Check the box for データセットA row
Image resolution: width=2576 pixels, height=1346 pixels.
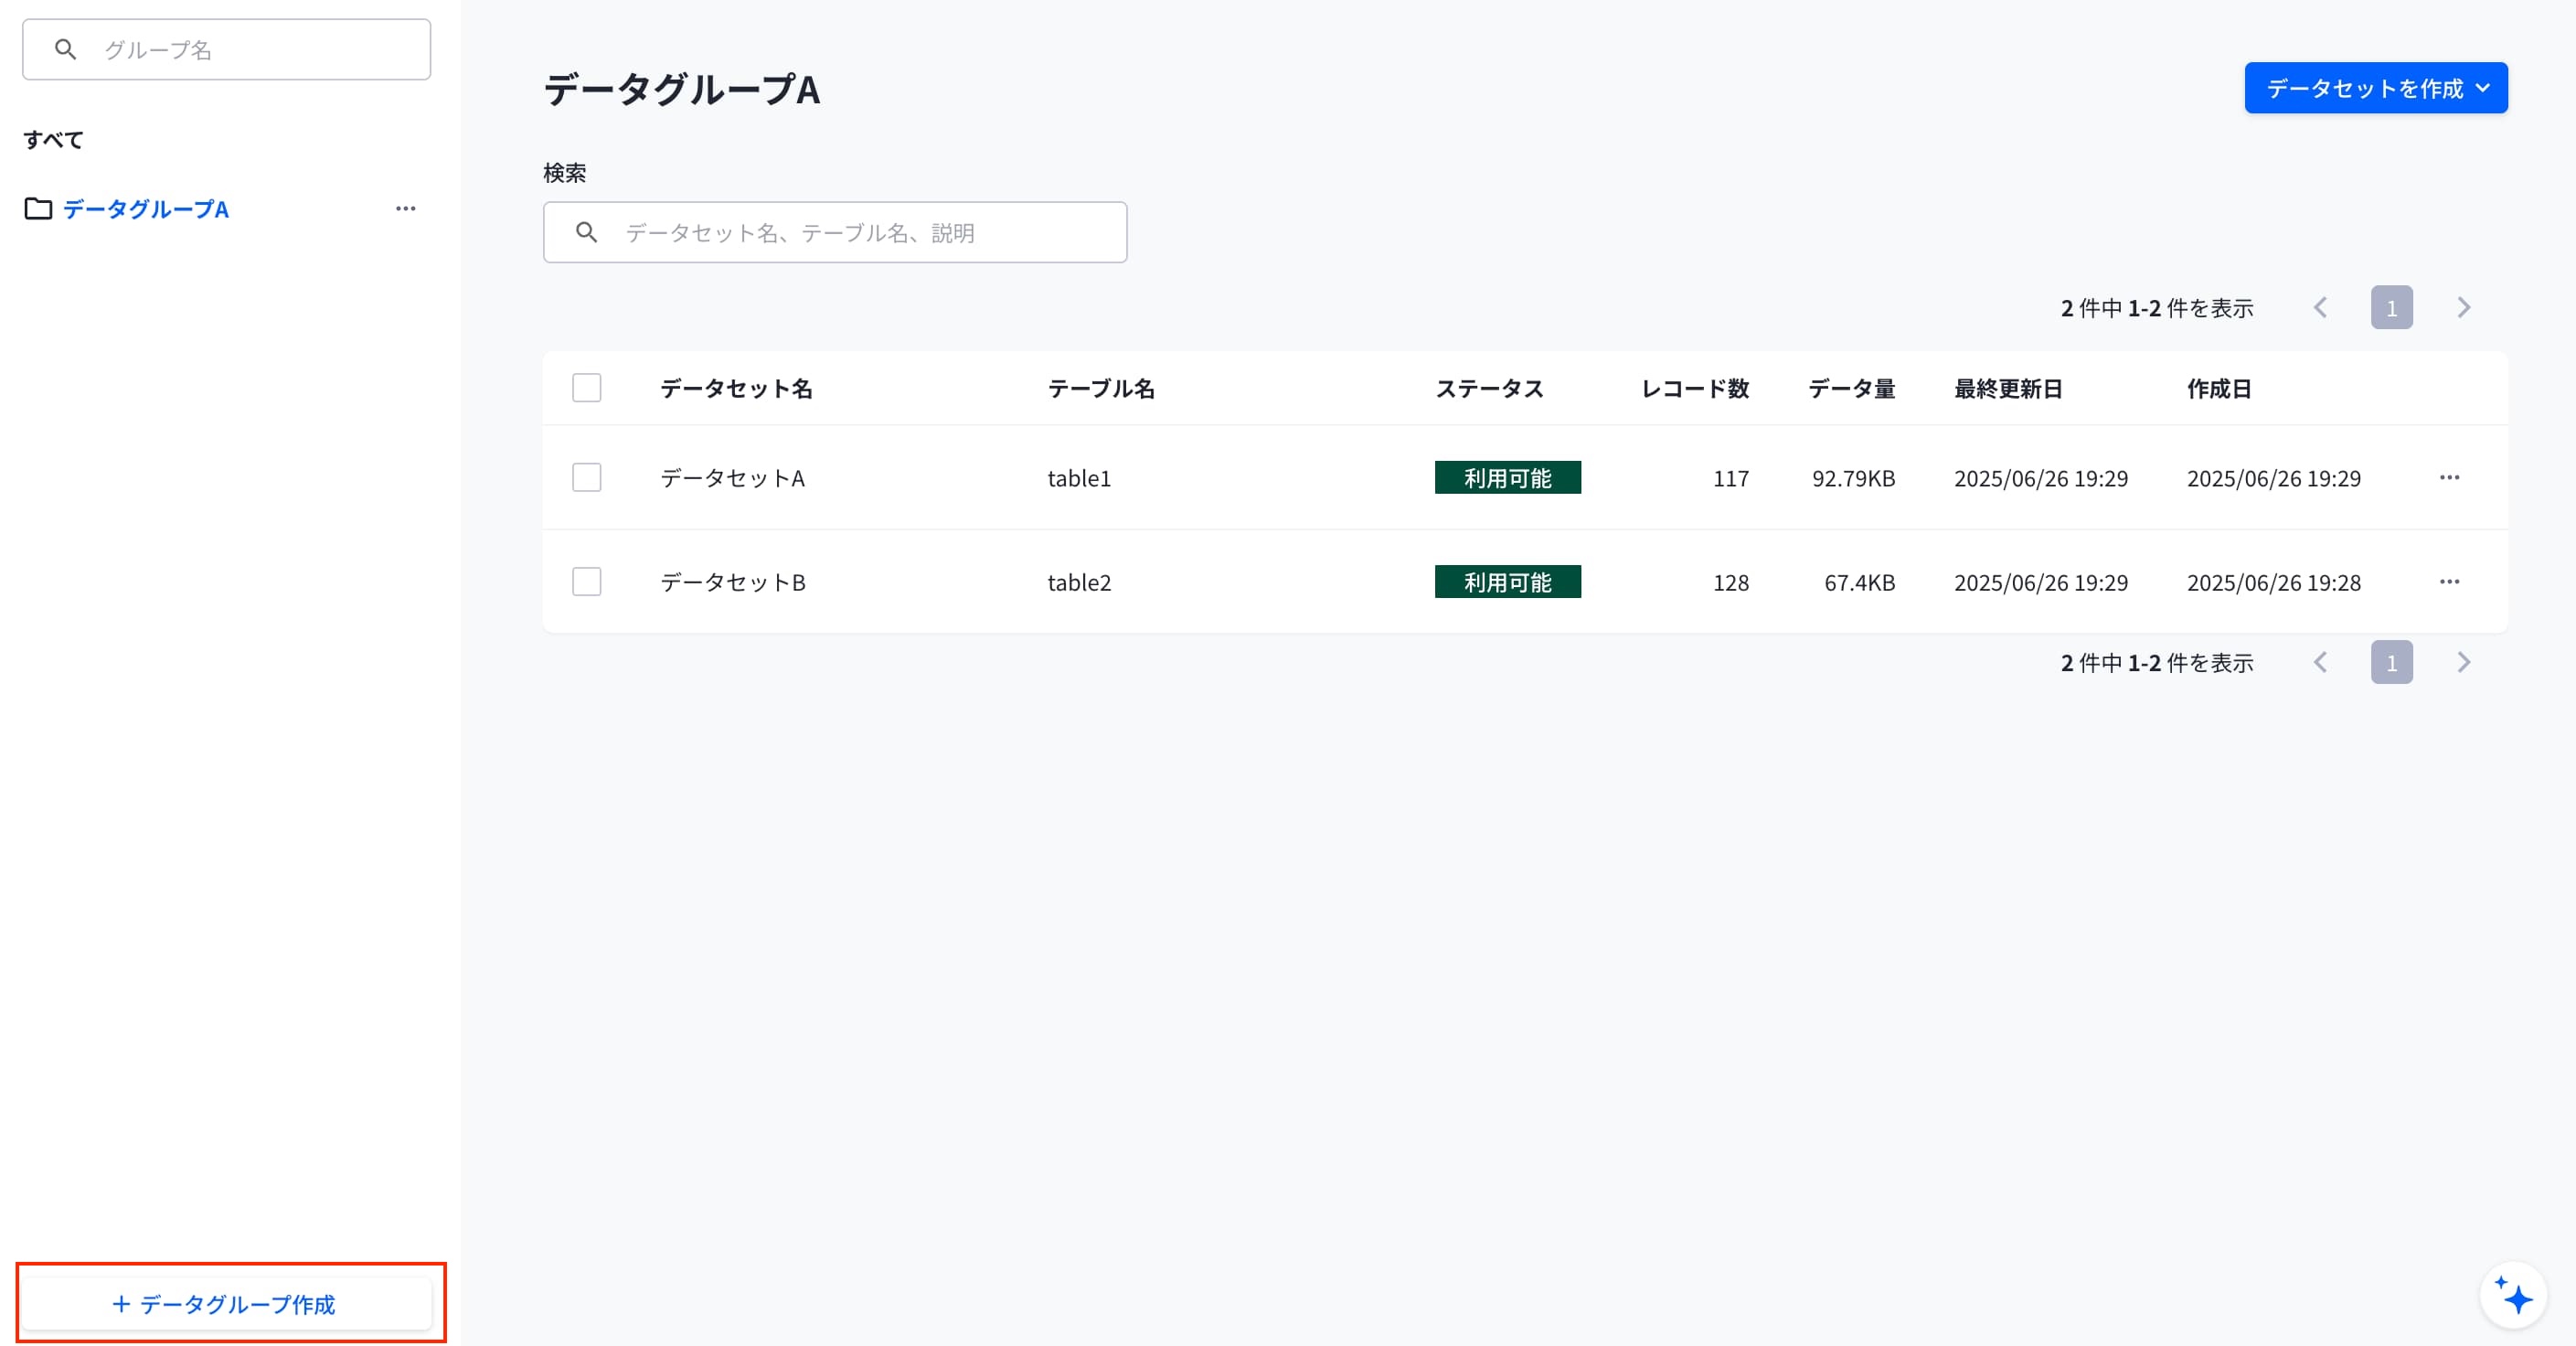[x=587, y=478]
